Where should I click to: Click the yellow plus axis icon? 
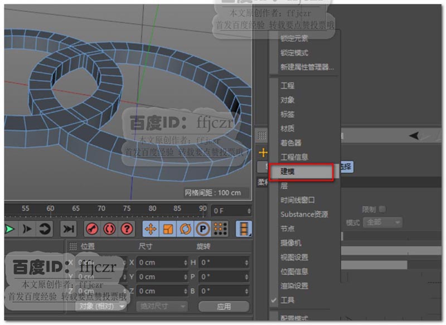tap(263, 153)
